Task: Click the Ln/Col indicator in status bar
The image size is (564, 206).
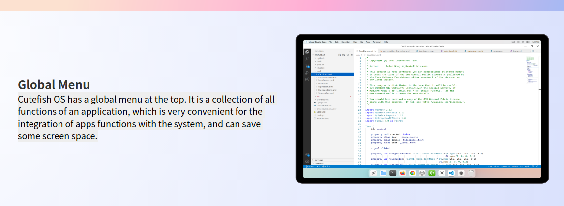Action: [492, 167]
